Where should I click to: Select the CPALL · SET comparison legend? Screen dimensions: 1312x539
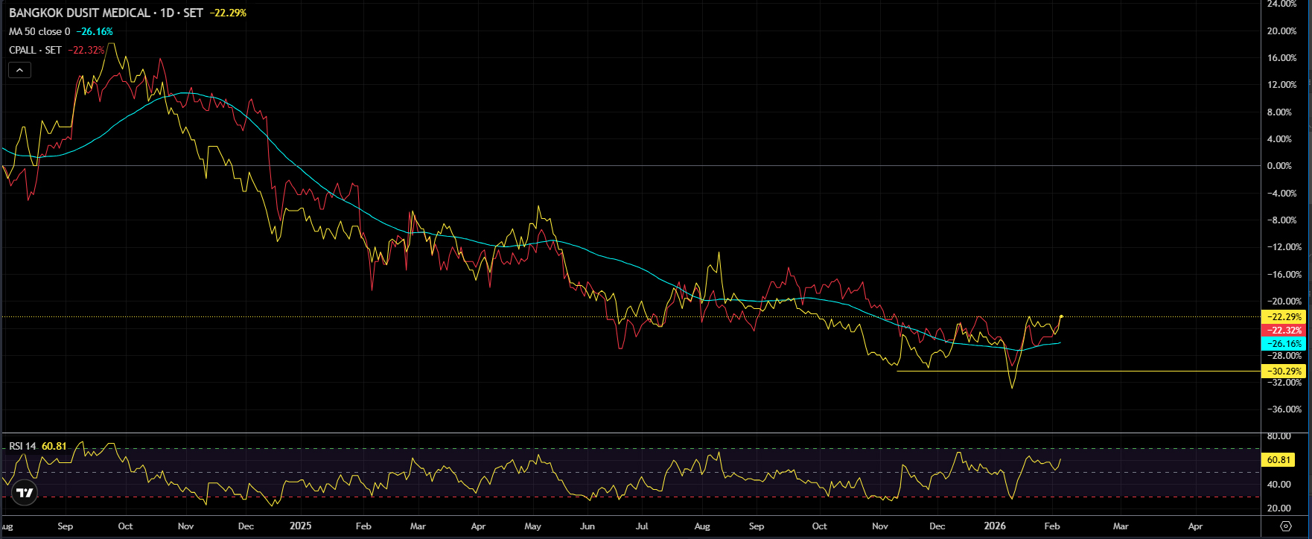tap(35, 50)
